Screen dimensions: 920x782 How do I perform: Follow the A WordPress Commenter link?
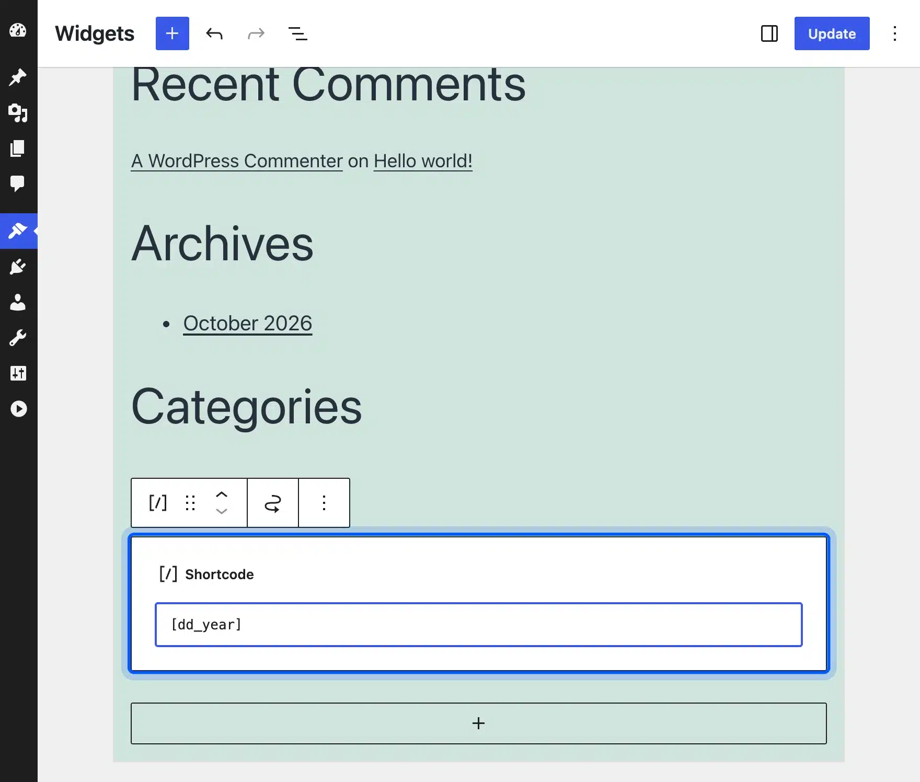pos(237,161)
